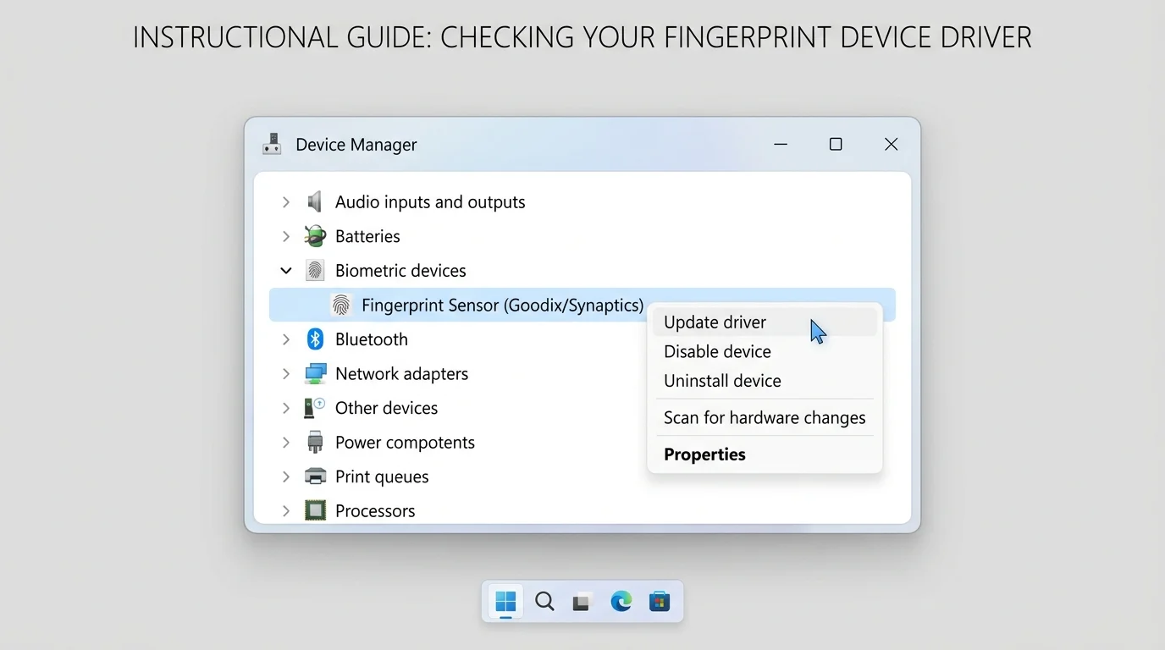Image resolution: width=1165 pixels, height=650 pixels.
Task: Expand the Bluetooth category
Action: (x=286, y=339)
